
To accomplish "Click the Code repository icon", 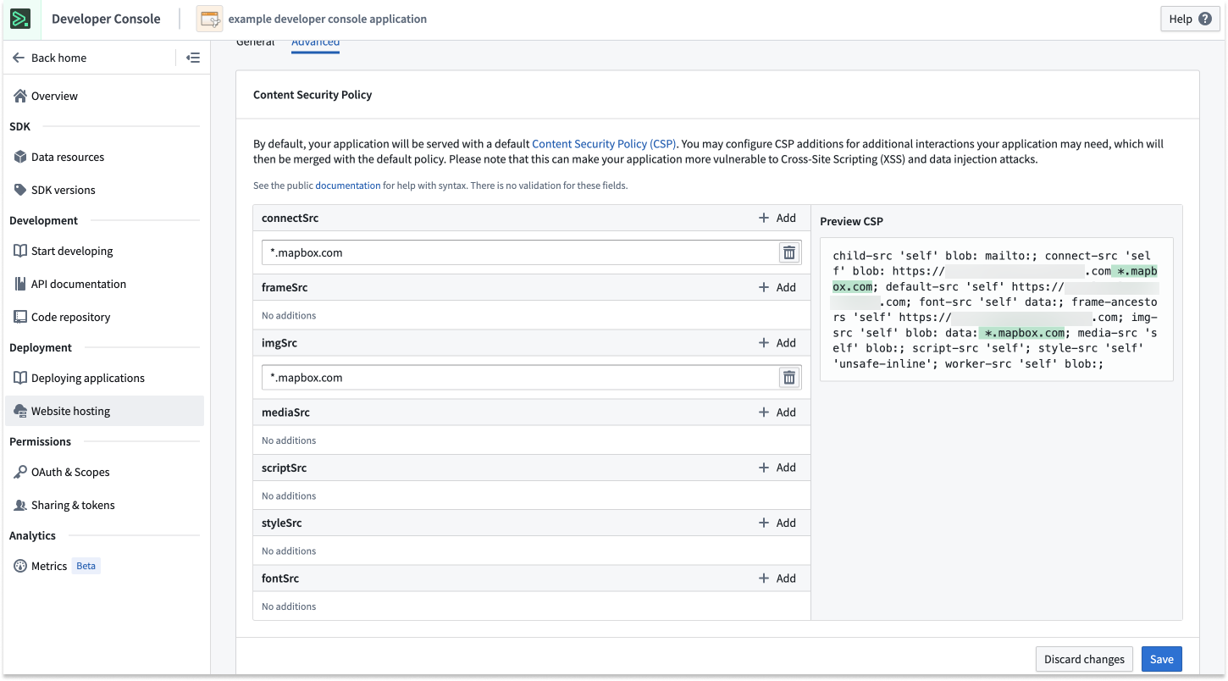I will point(20,317).
